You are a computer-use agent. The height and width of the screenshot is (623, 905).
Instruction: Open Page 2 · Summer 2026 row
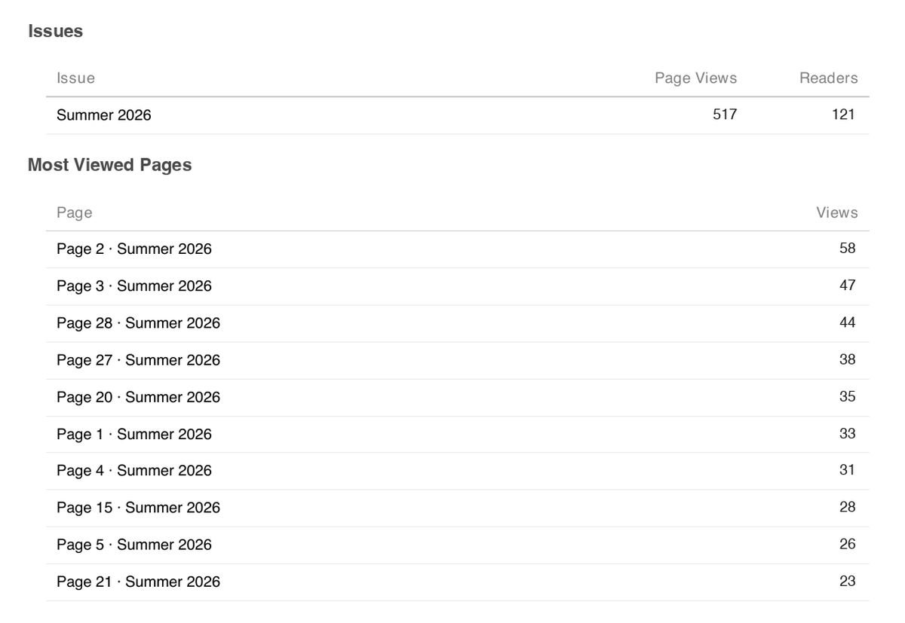pos(457,249)
